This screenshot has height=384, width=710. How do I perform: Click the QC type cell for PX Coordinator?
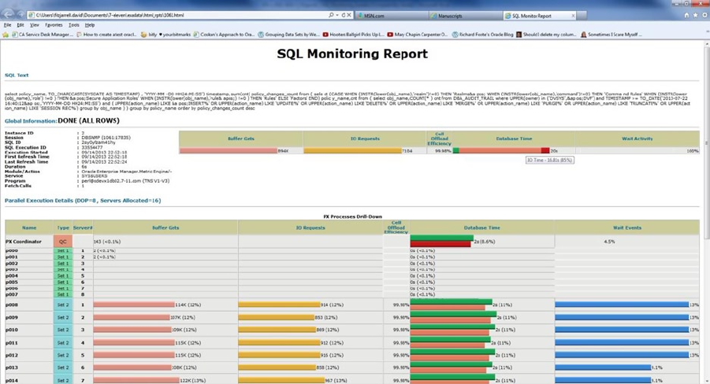pyautogui.click(x=62, y=242)
